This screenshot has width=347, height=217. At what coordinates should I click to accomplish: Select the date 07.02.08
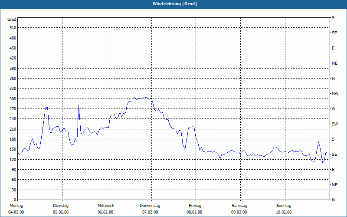click(150, 212)
